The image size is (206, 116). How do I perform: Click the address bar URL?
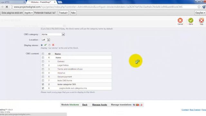pos(98,7)
